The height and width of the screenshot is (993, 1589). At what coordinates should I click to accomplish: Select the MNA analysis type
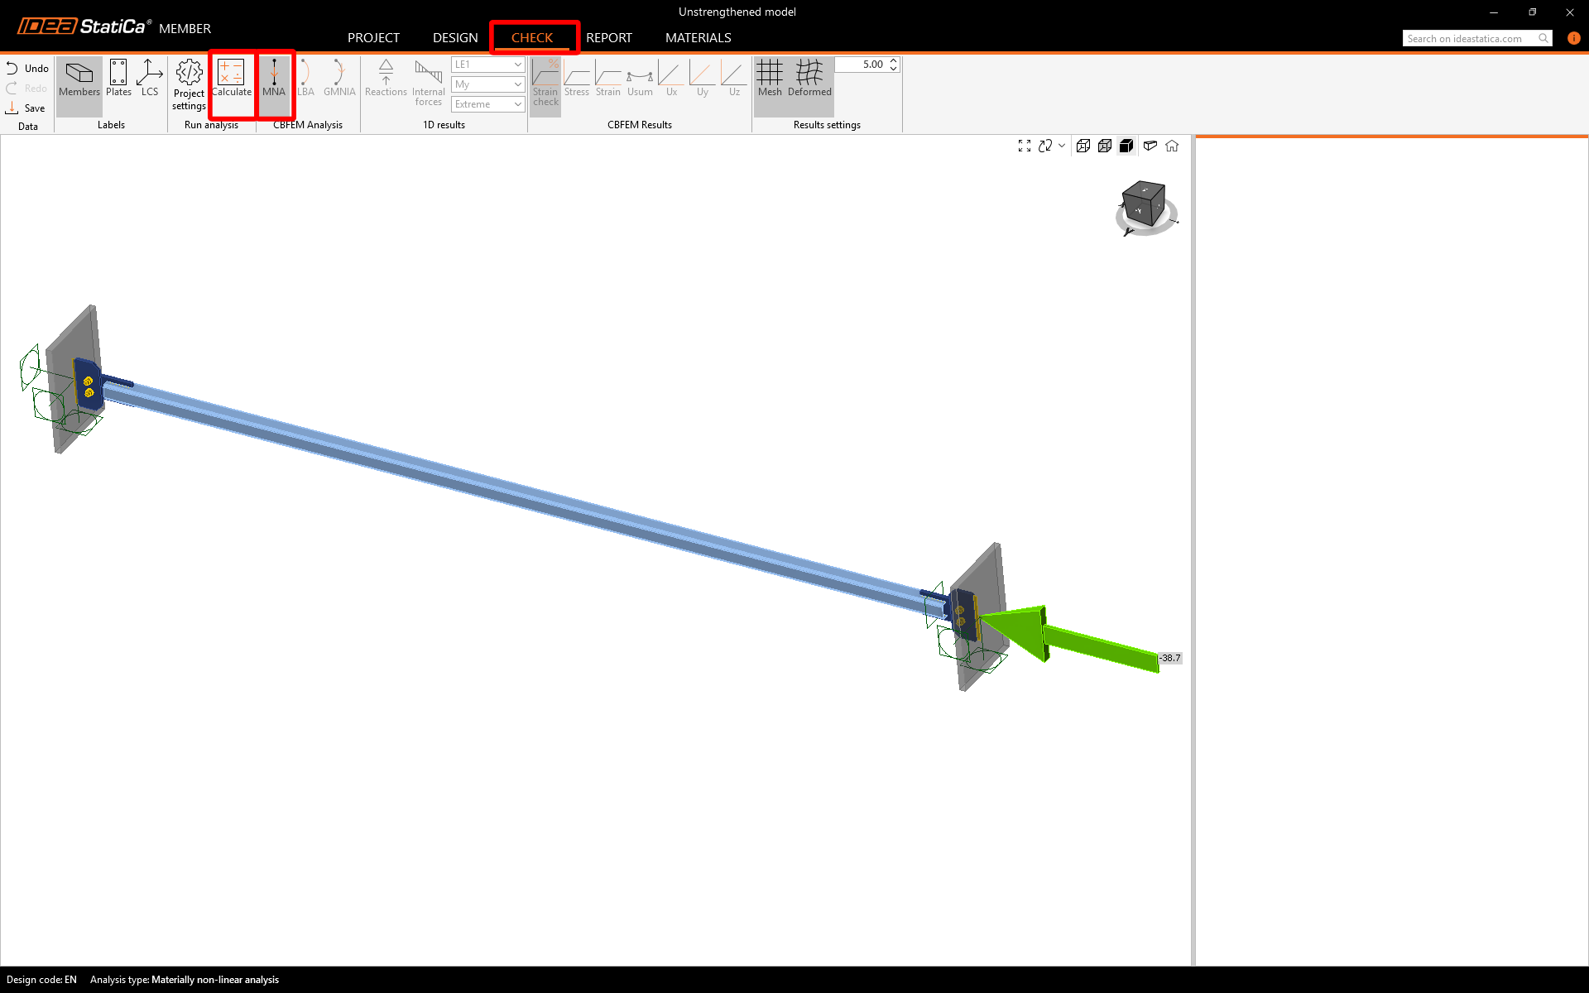click(274, 79)
